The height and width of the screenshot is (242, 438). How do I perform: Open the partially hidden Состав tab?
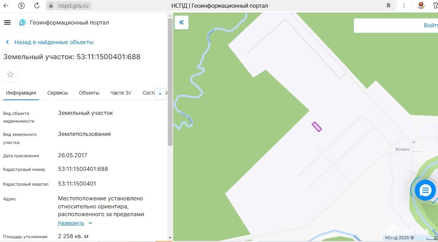coord(149,93)
